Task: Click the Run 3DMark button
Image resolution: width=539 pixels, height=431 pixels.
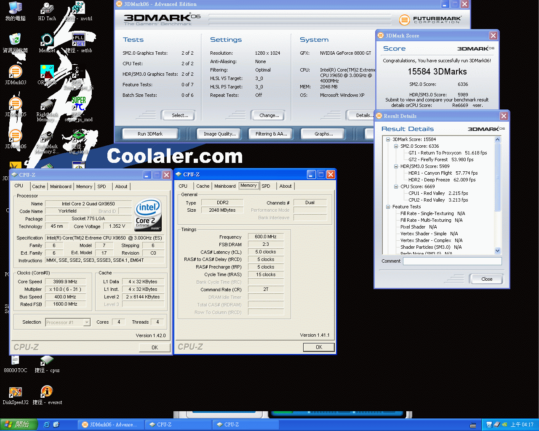Action: (150, 134)
